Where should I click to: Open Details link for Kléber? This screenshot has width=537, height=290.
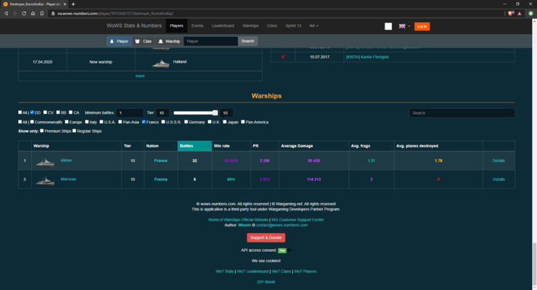tap(498, 161)
